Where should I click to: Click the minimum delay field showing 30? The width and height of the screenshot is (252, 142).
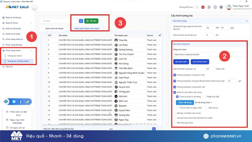[210, 28]
